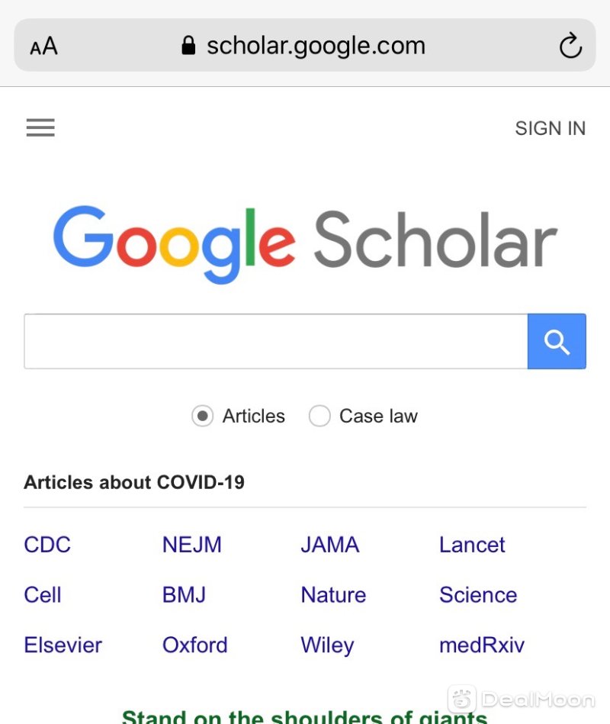Tap the lock icon in address bar

click(x=188, y=45)
